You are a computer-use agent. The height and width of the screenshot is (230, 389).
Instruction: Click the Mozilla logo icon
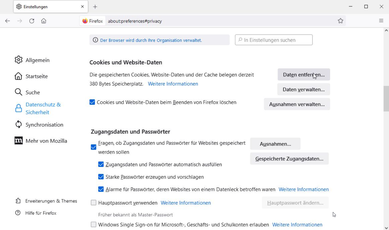tap(19, 140)
